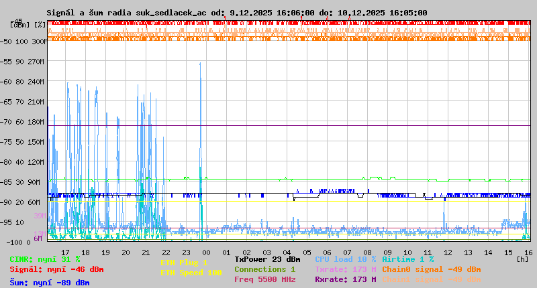Click the '-55 90 270M' y-axis label
Viewport: 537px width, 288px height.
coord(22,62)
